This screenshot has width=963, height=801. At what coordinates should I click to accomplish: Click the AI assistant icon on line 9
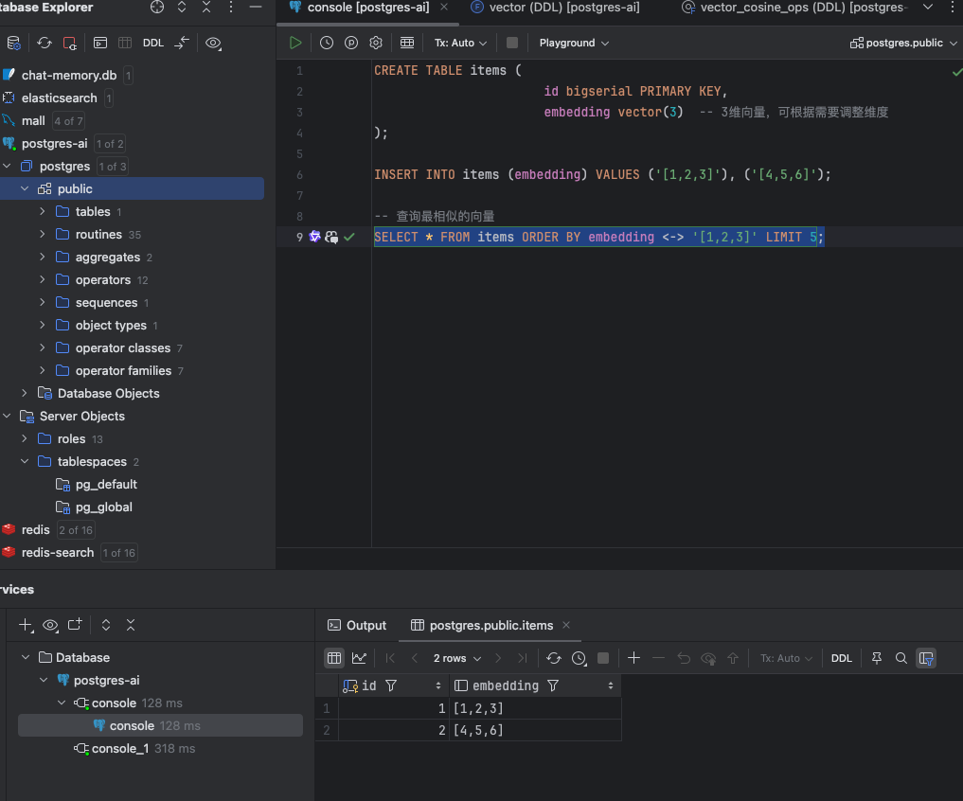(x=315, y=237)
